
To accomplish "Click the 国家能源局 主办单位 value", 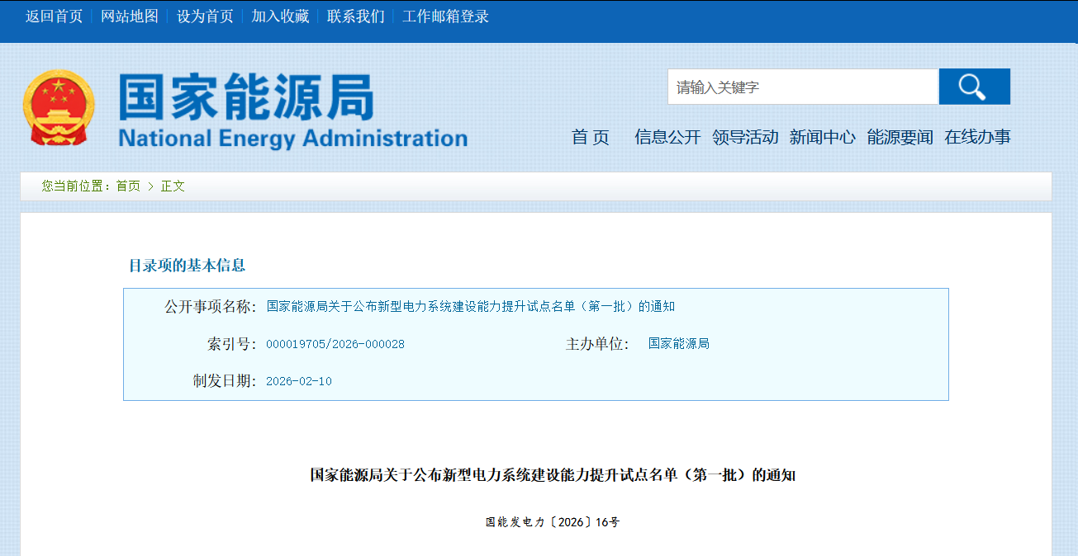I will click(678, 344).
